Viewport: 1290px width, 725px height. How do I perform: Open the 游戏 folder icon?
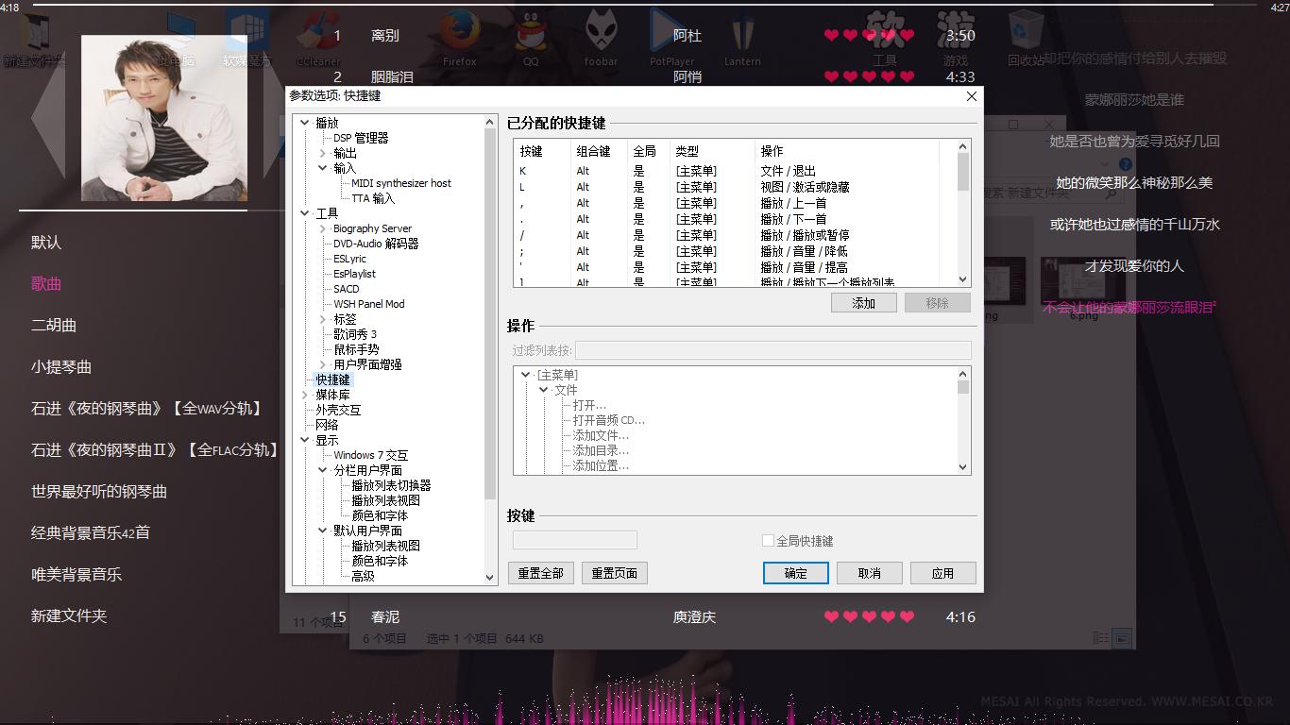click(955, 28)
